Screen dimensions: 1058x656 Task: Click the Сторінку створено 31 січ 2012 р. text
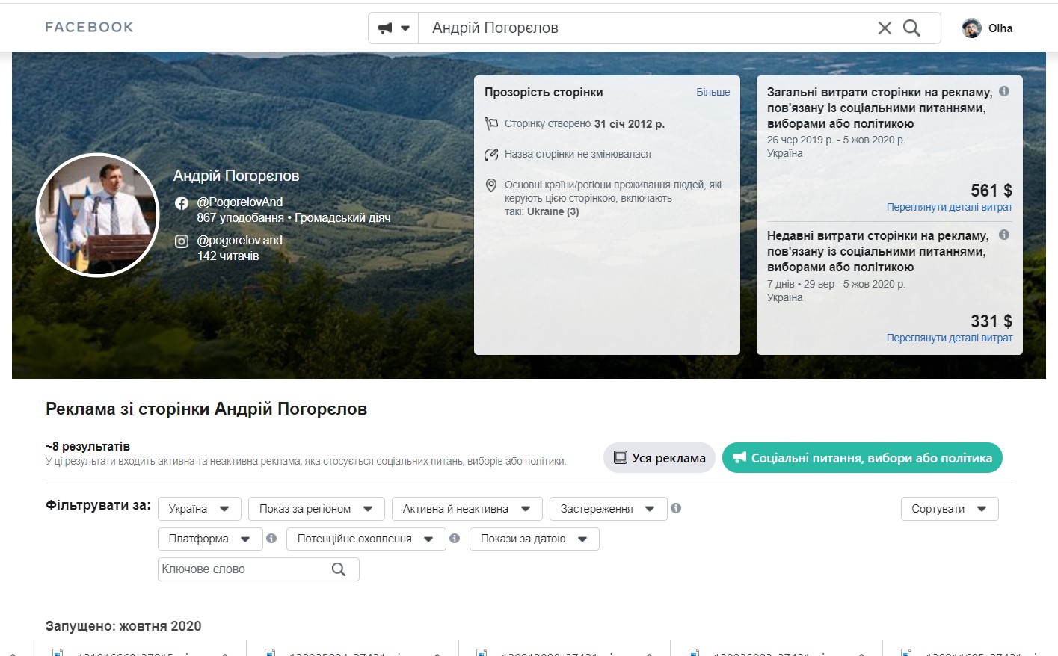[585, 124]
